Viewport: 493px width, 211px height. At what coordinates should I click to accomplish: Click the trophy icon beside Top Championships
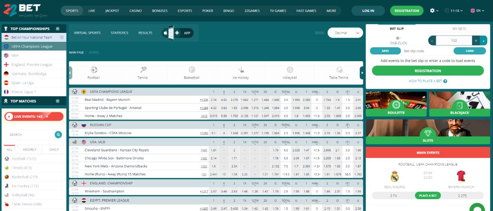point(6,29)
